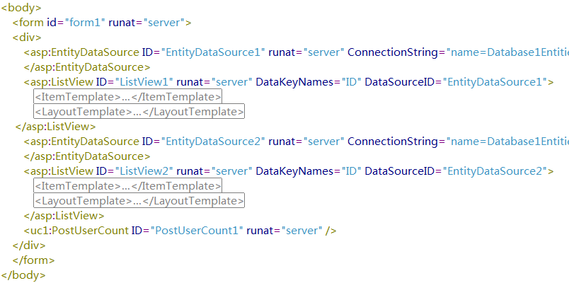
Task: Expand ItemTemplate block under ListView2
Action: click(127, 186)
